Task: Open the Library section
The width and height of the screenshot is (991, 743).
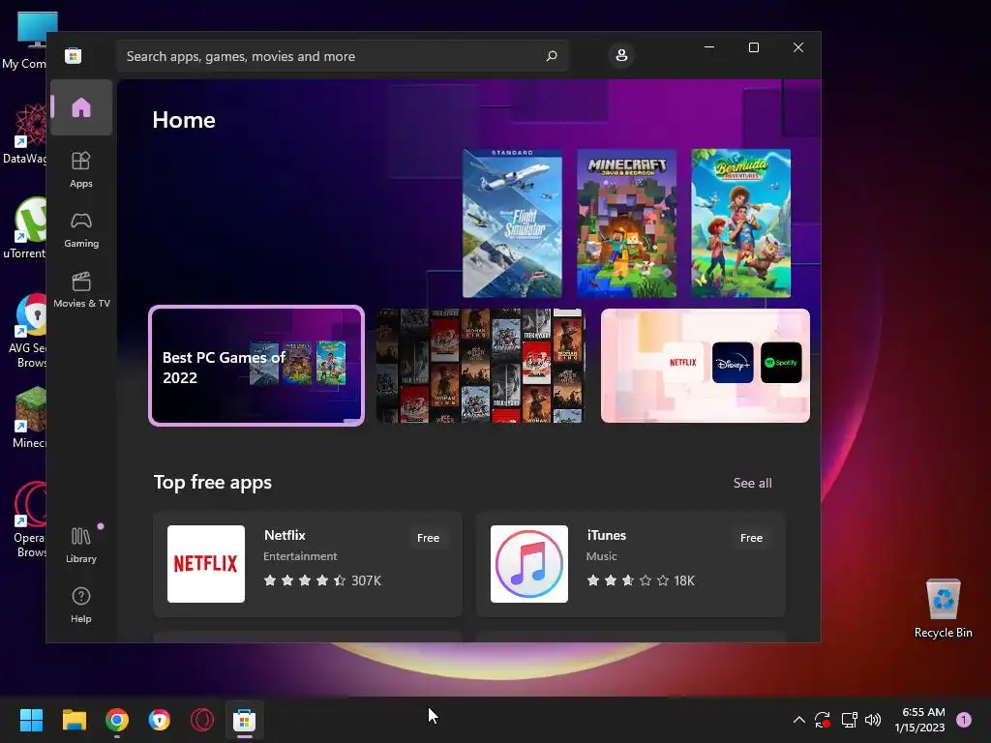Action: click(81, 546)
